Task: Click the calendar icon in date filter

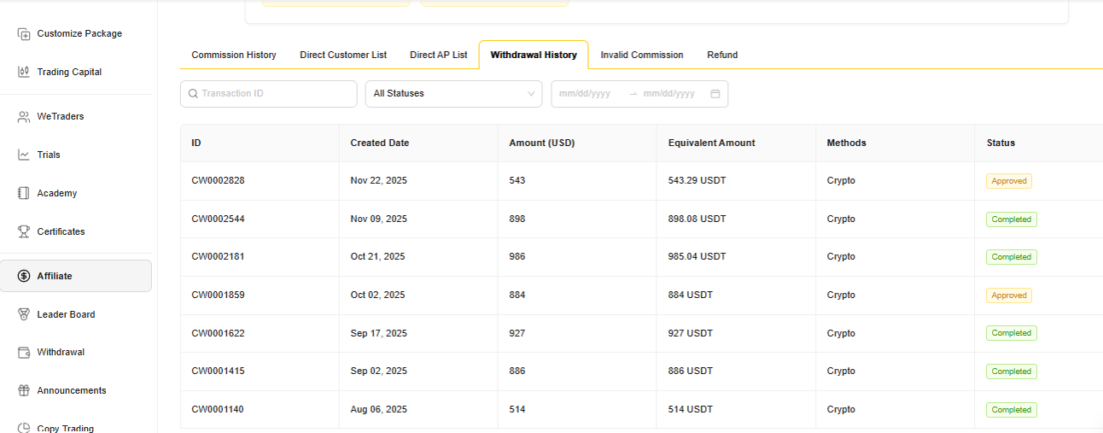Action: coord(715,94)
